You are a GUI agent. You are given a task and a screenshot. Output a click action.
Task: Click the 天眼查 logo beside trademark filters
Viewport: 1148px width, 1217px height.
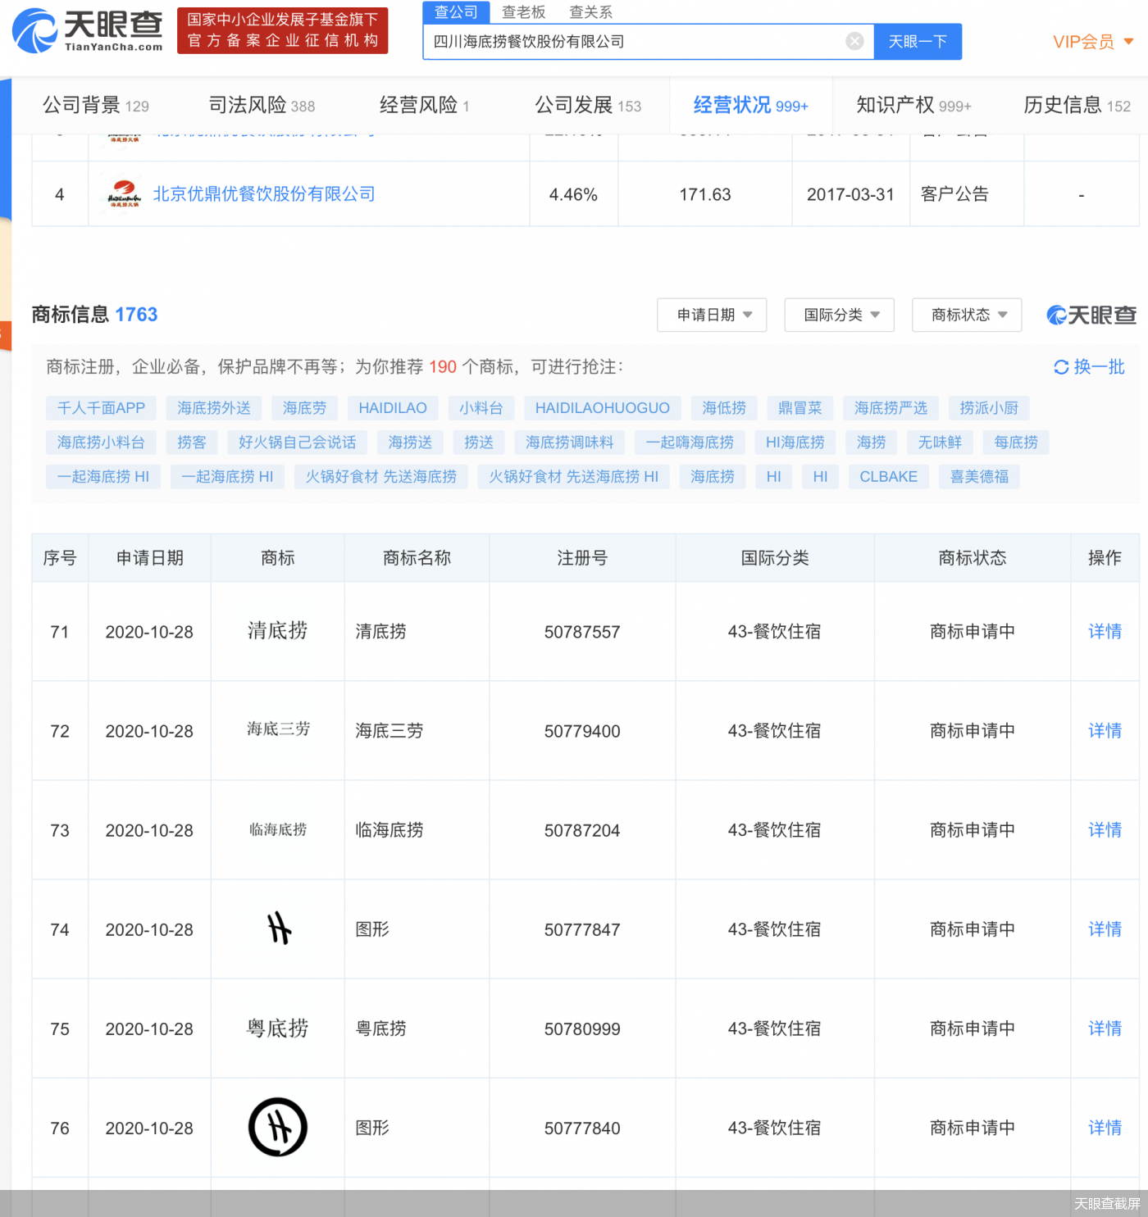(1091, 315)
